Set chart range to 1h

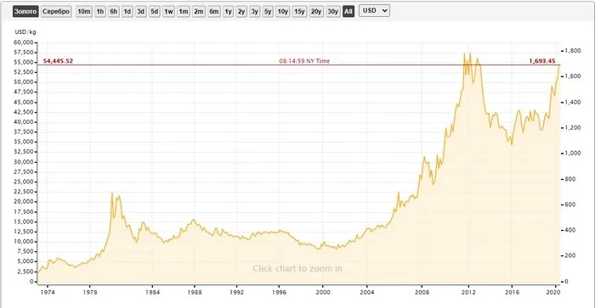tap(99, 11)
